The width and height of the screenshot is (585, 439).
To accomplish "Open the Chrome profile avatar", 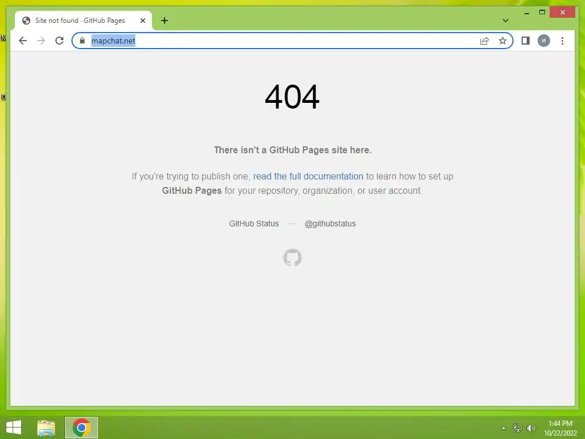I will pyautogui.click(x=544, y=41).
